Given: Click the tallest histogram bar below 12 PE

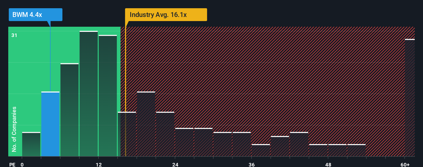Looking at the screenshot, I should pyautogui.click(x=88, y=94).
